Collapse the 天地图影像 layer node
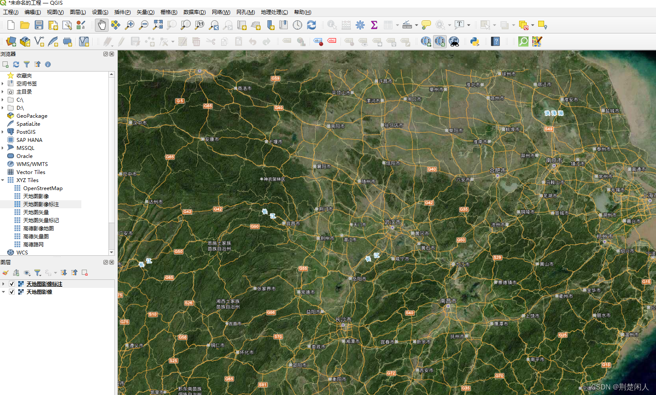This screenshot has height=395, width=656. [x=3, y=292]
